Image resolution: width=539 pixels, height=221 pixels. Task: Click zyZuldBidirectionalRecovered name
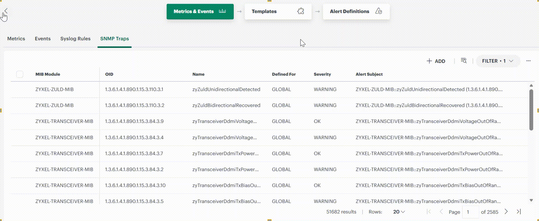click(226, 105)
